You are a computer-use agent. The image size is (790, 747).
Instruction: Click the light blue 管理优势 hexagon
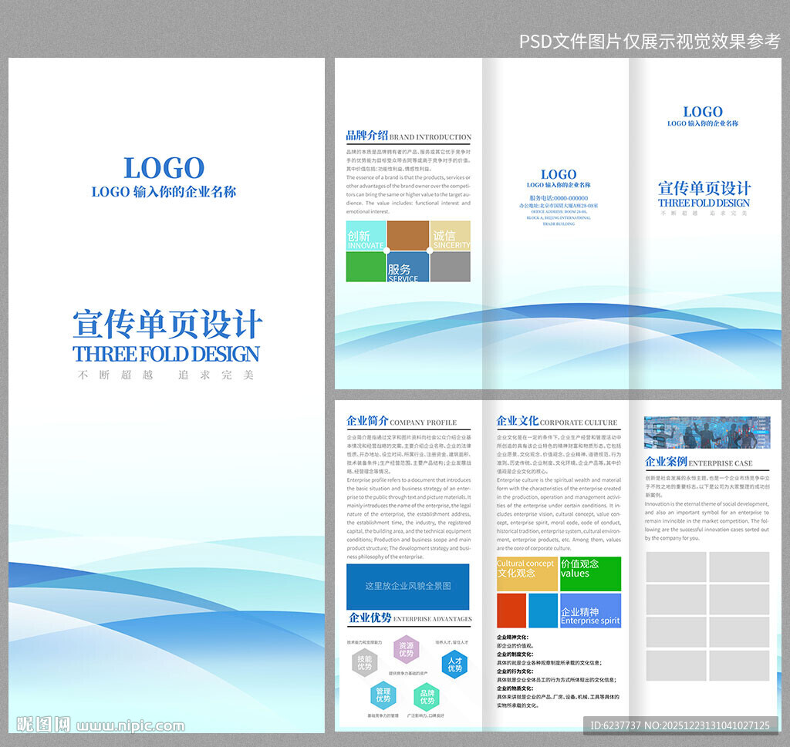pos(383,695)
